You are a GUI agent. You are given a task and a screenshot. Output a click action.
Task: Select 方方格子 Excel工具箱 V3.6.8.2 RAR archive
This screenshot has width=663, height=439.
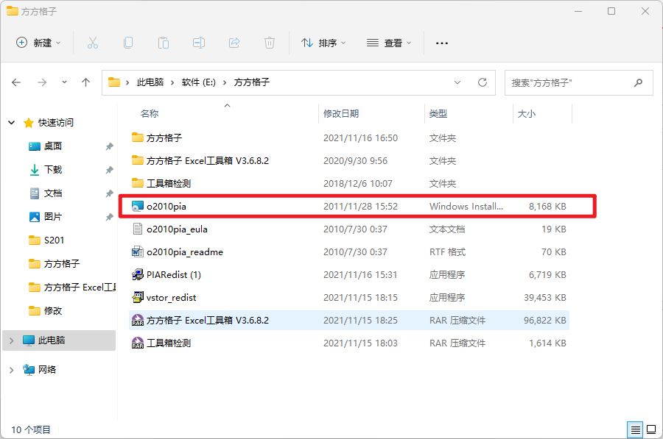click(349, 321)
